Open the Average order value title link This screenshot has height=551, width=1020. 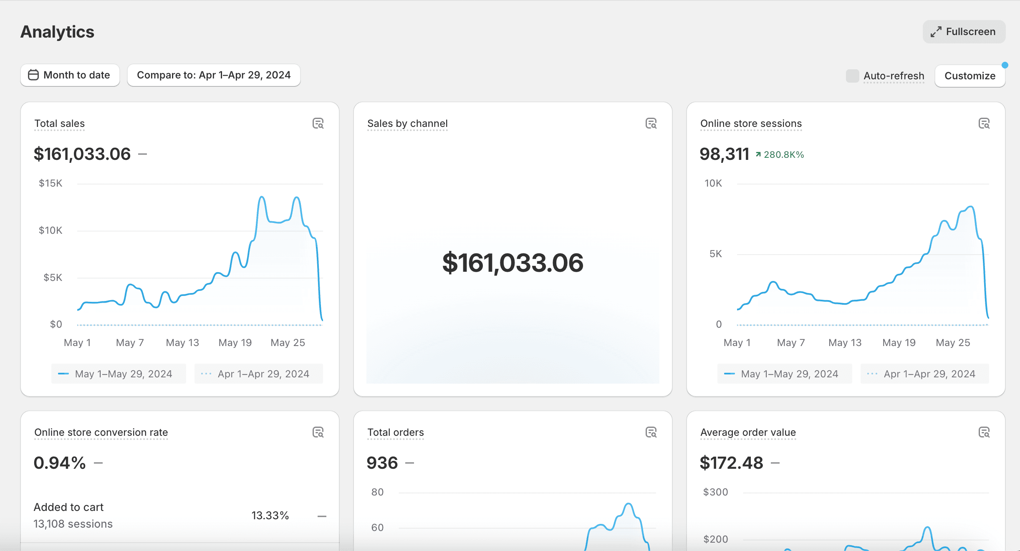point(748,432)
